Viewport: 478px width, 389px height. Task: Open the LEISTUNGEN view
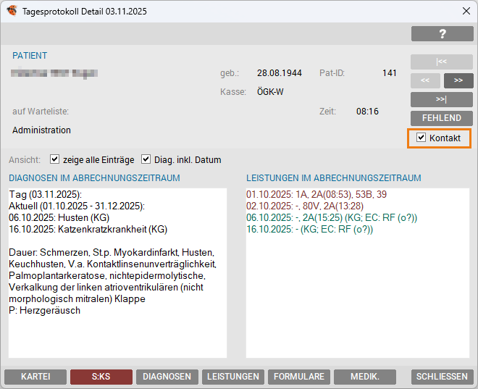[x=232, y=377]
